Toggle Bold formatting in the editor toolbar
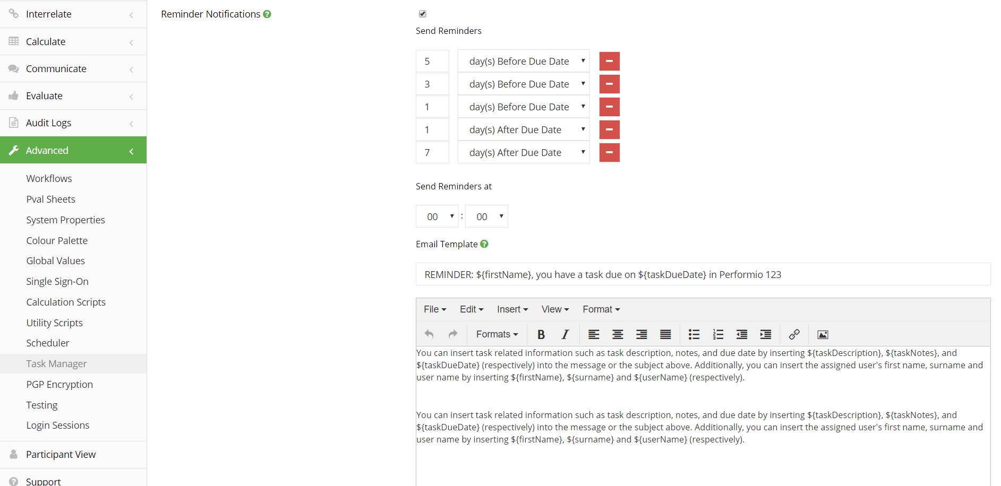Screen dimensions: 1001x486 tap(541, 334)
